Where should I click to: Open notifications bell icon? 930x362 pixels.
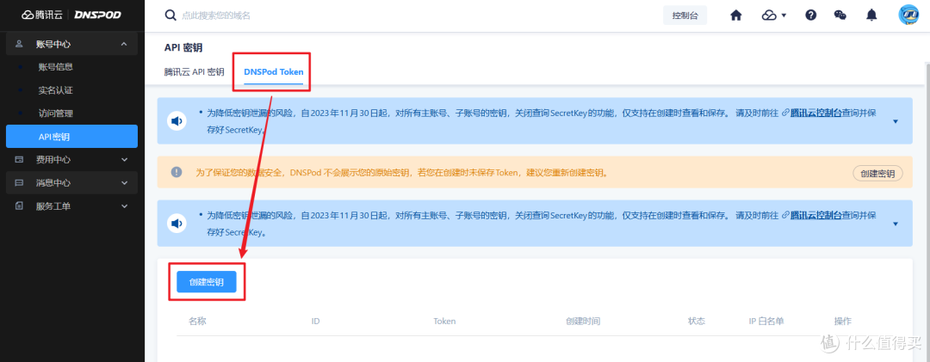coord(871,15)
